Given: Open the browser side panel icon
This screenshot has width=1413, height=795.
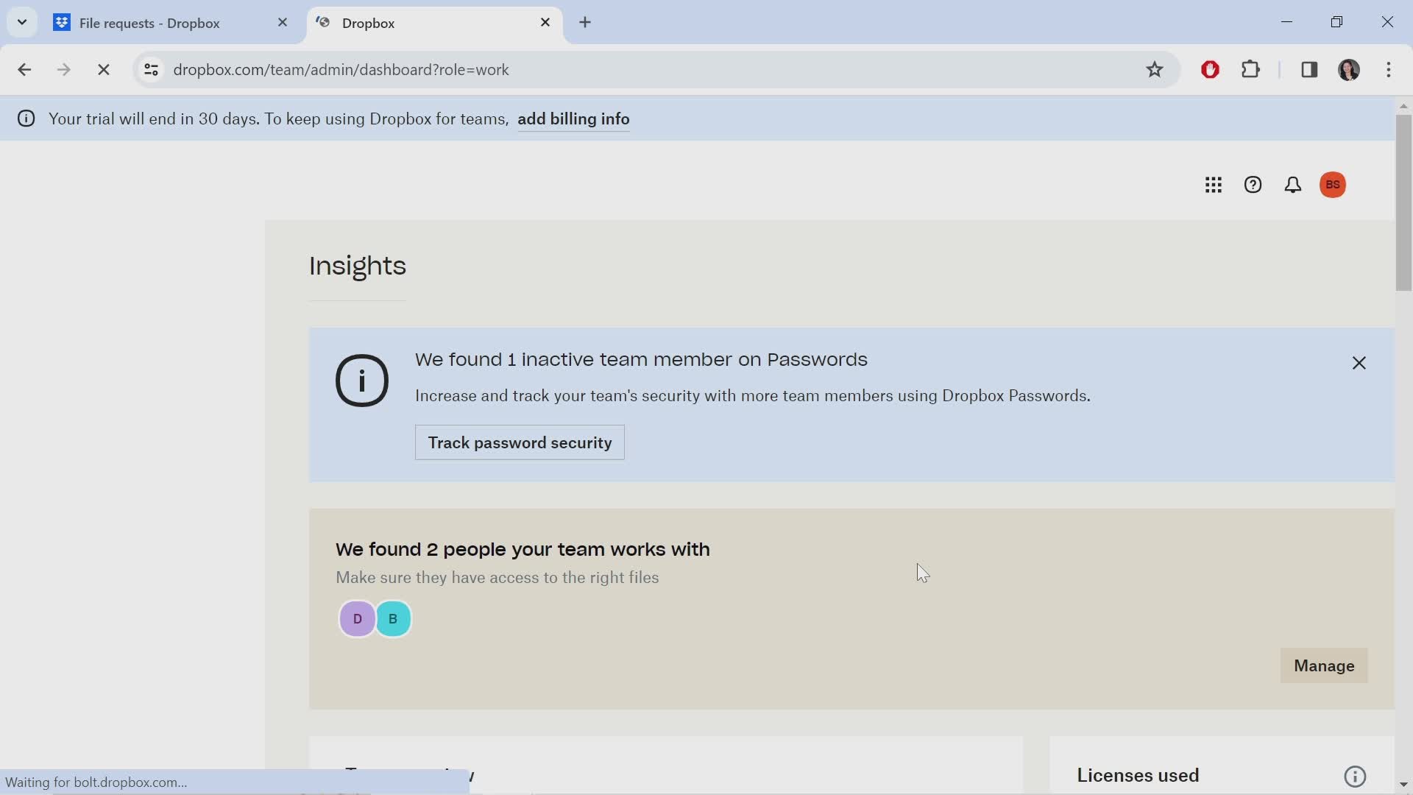Looking at the screenshot, I should tap(1310, 69).
